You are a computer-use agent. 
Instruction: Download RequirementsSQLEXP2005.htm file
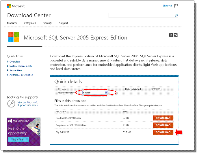click(x=163, y=125)
